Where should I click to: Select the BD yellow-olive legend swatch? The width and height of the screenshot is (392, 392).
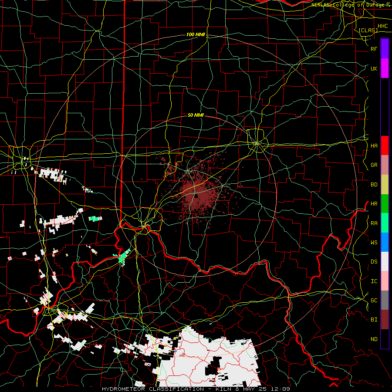click(385, 185)
